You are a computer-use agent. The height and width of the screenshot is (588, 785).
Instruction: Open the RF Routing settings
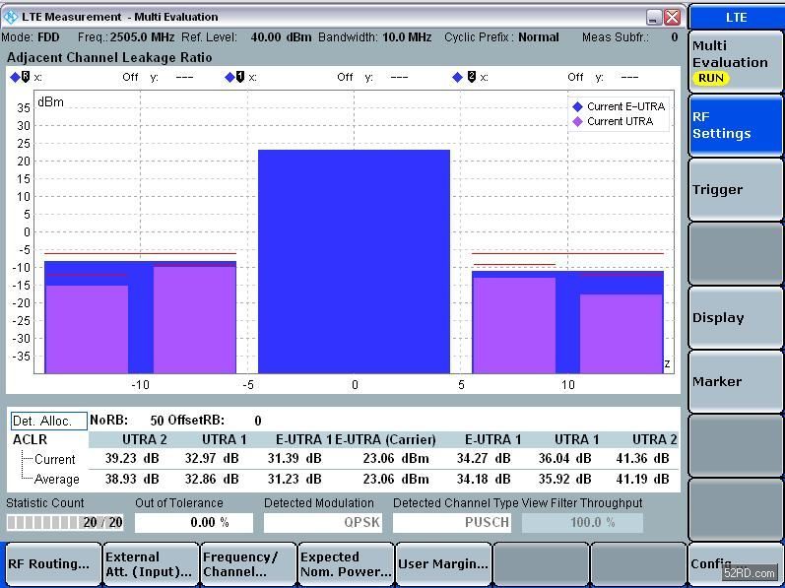point(51,564)
